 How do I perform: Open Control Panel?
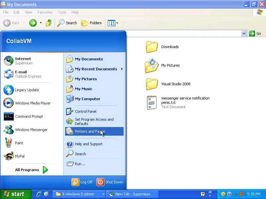pyautogui.click(x=94, y=111)
